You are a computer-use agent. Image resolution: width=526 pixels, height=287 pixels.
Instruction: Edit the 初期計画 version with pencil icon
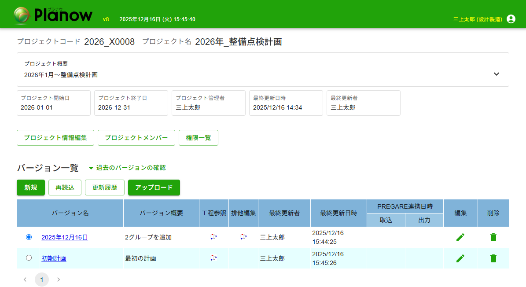(x=460, y=258)
